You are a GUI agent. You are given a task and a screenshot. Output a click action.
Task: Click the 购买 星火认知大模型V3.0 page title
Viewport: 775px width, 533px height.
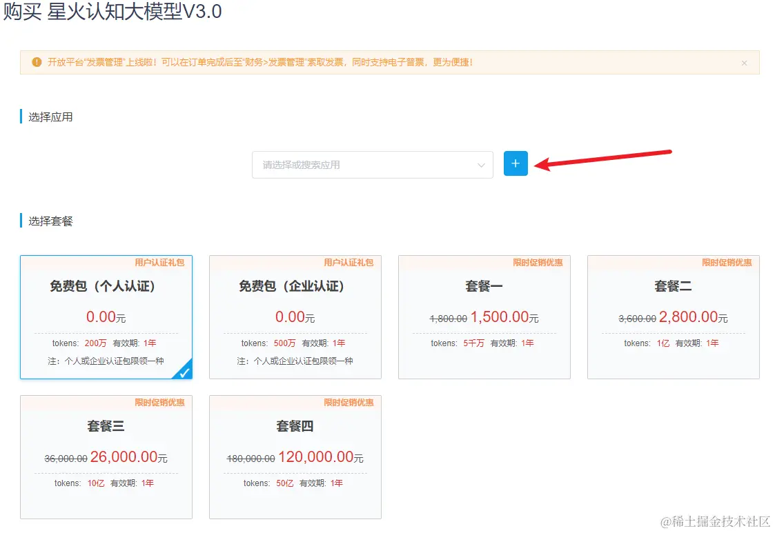pos(112,11)
